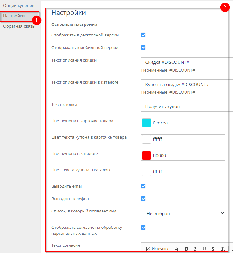Open the Опции купонов sidebar item

19,6
